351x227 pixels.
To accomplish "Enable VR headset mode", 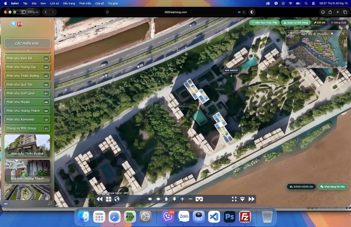I will pos(199,199).
